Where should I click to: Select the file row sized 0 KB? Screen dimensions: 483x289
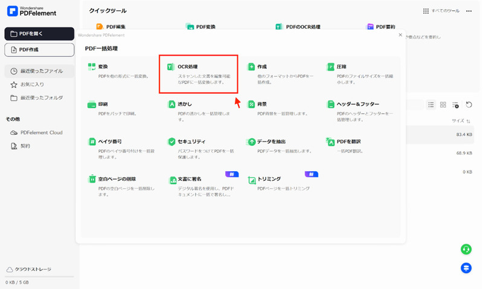click(440, 172)
